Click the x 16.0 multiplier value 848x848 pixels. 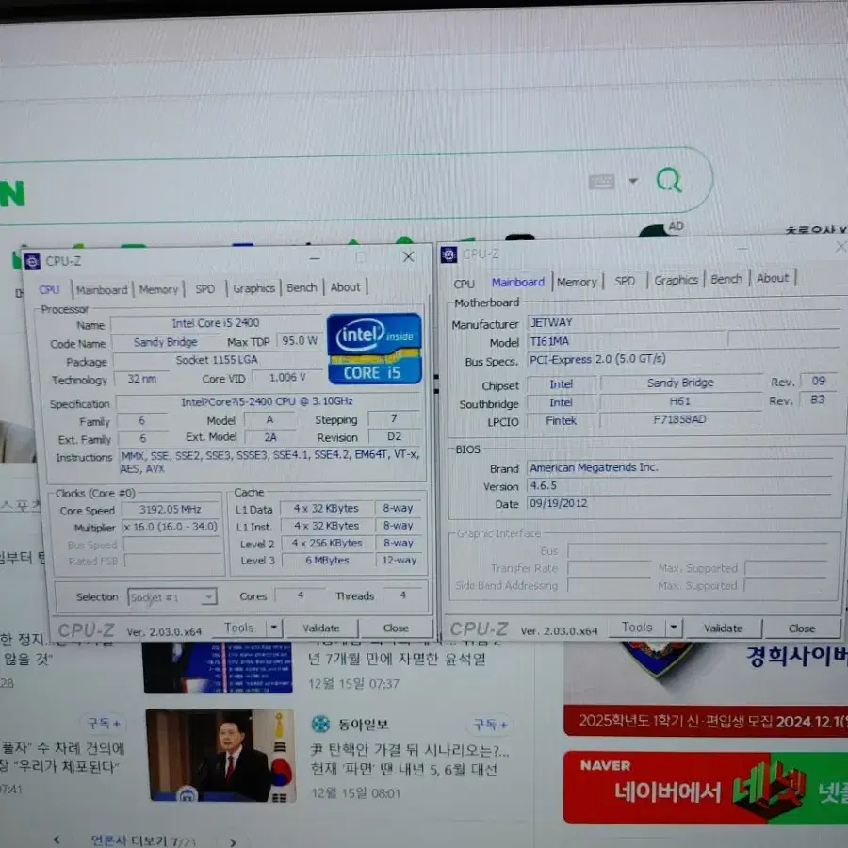pyautogui.click(x=171, y=527)
